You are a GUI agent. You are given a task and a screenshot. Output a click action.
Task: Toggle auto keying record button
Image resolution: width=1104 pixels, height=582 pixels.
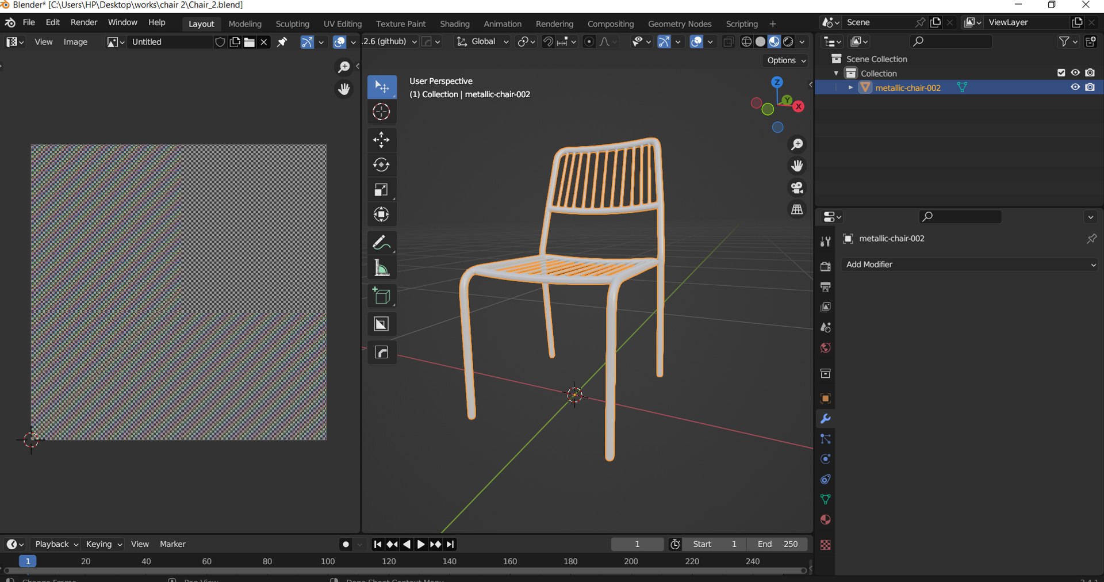click(346, 544)
